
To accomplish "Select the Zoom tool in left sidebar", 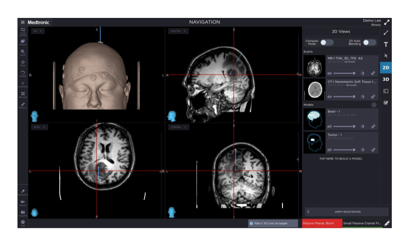I will pos(23,52).
